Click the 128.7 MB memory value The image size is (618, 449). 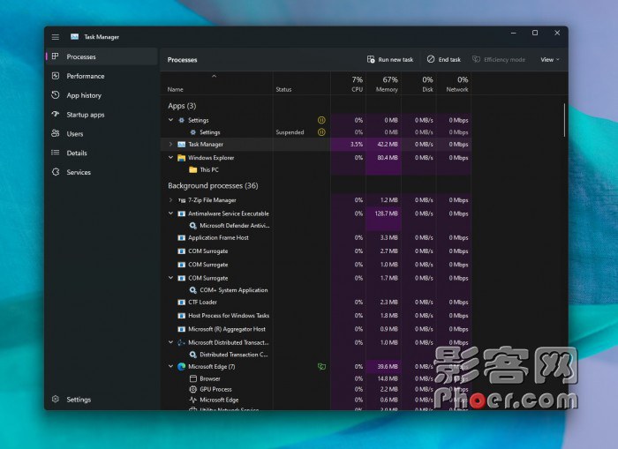pyautogui.click(x=387, y=213)
